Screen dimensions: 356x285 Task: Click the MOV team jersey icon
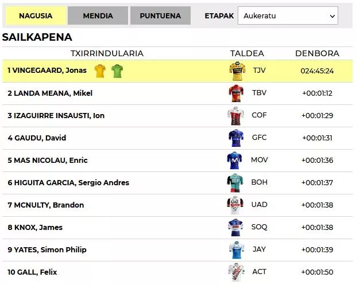pos(235,161)
